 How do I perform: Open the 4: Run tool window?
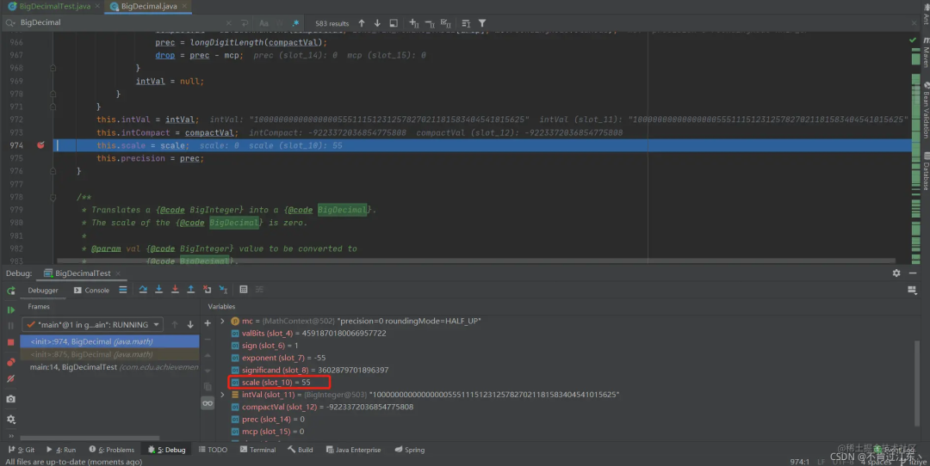(x=61, y=450)
